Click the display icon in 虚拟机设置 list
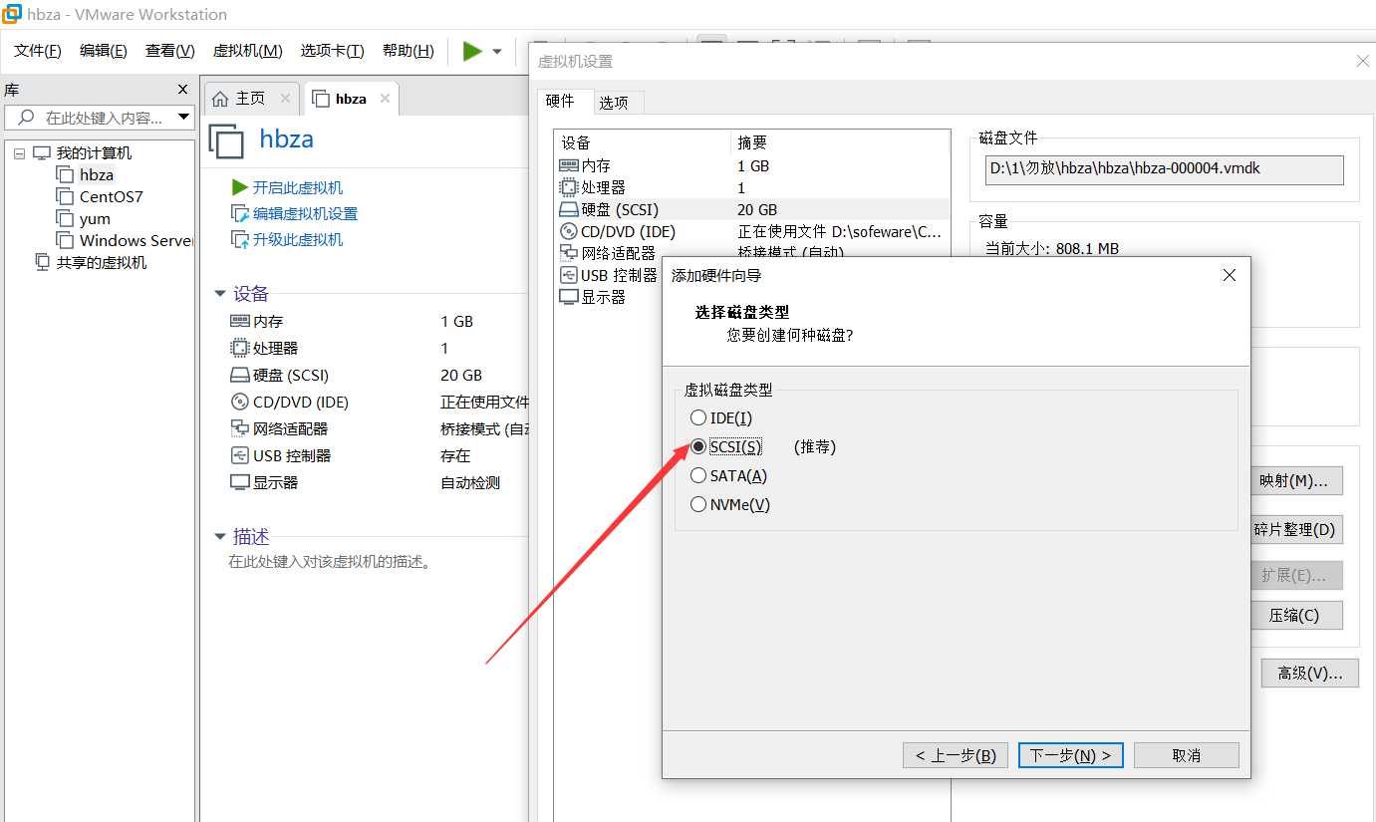Image resolution: width=1376 pixels, height=822 pixels. pos(569,297)
